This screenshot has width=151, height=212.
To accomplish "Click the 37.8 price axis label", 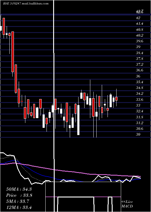I will [x=140, y=59].
